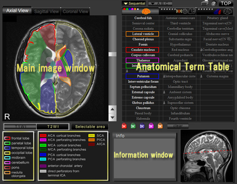
Task: Select Thalamus in the term table
Action: click(142, 61)
